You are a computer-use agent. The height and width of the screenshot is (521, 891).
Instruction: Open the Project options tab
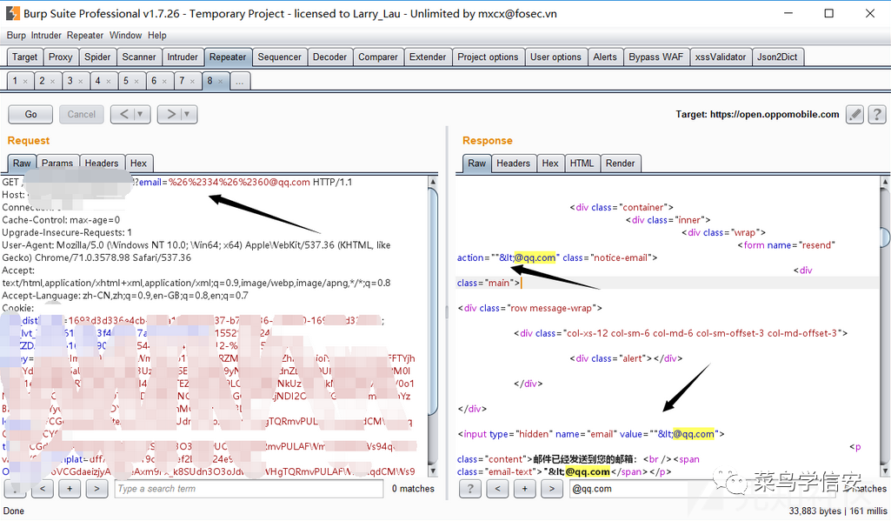tap(488, 57)
